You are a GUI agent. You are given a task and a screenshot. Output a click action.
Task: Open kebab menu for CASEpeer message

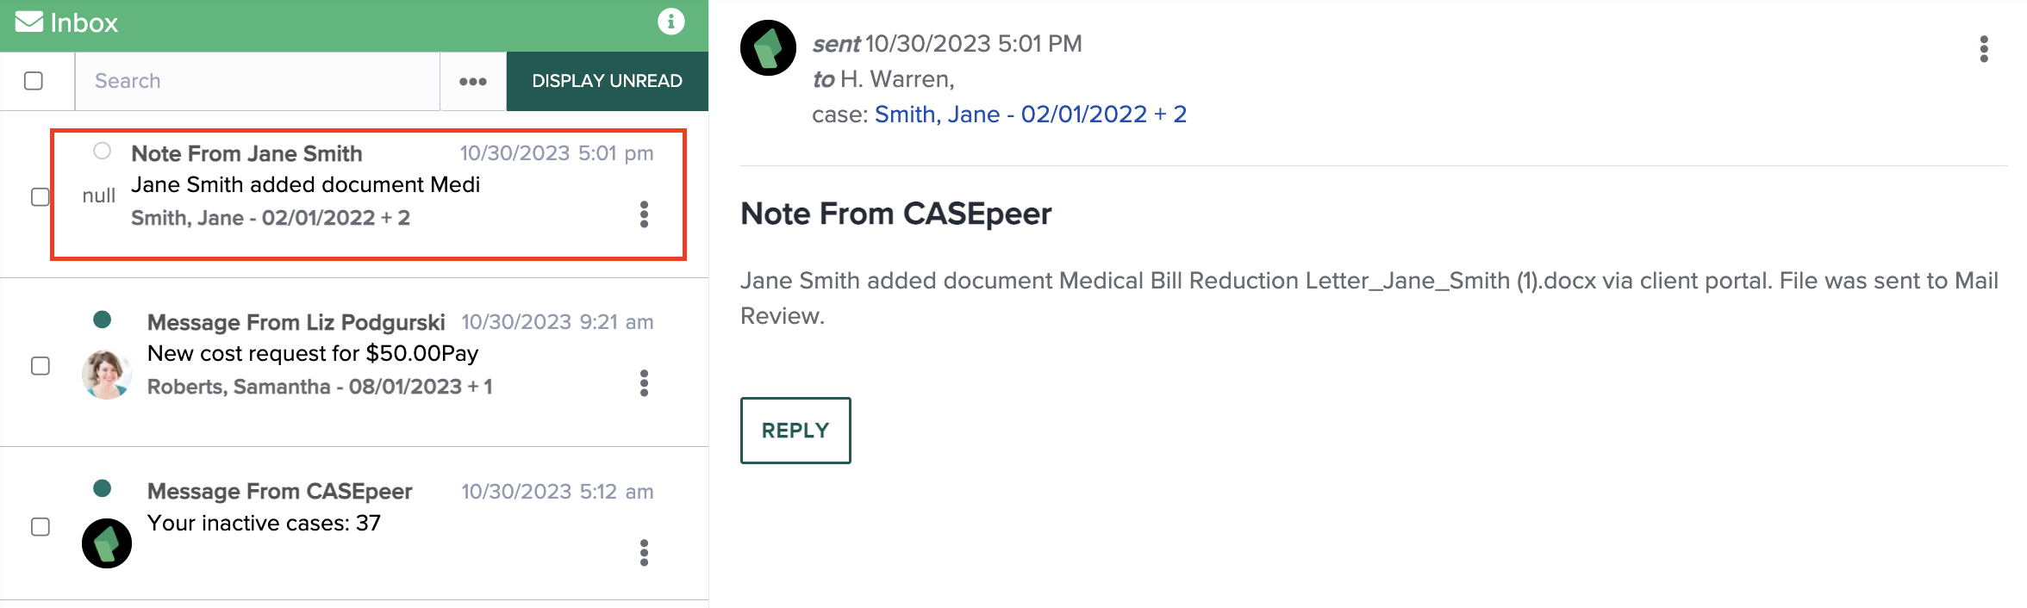click(644, 553)
